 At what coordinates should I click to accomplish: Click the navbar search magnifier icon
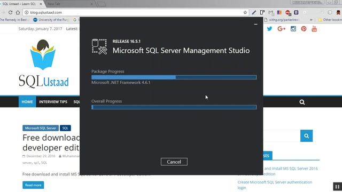click(302, 102)
